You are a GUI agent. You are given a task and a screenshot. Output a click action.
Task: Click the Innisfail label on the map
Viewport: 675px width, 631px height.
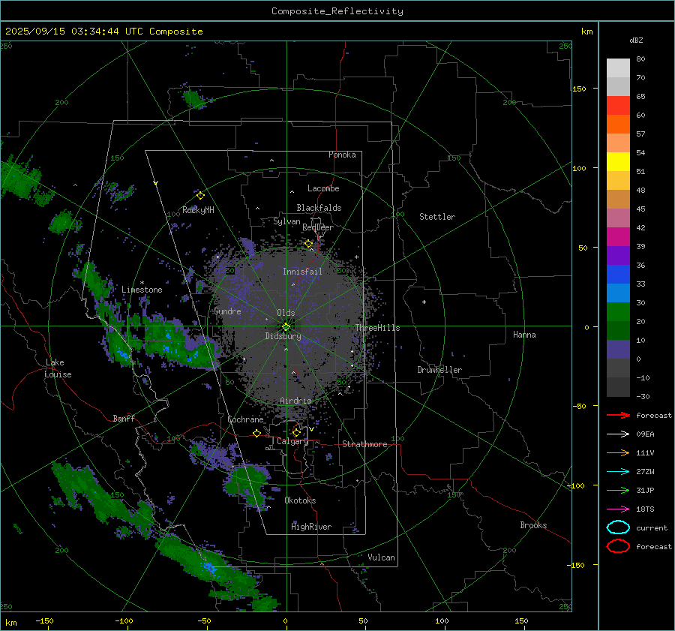point(302,272)
